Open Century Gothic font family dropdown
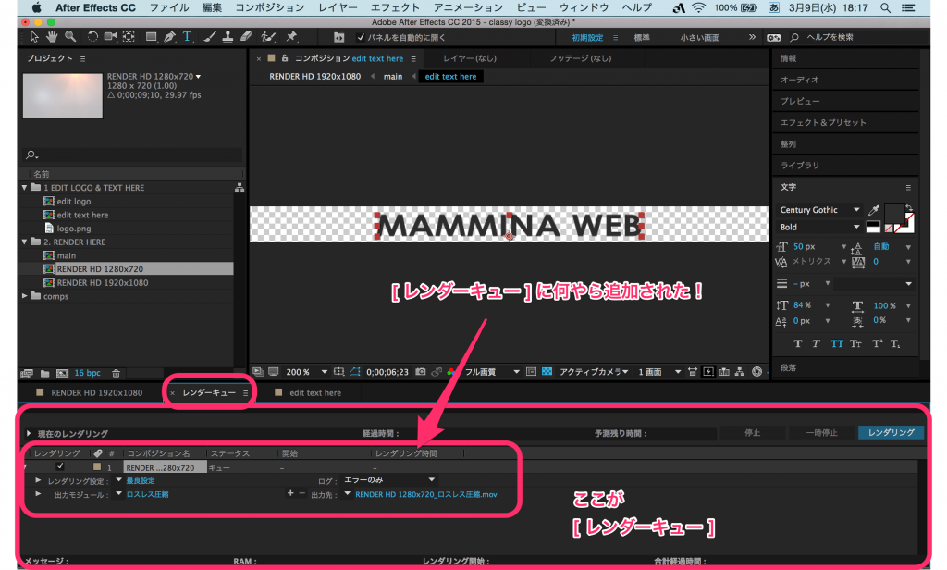 pos(818,210)
